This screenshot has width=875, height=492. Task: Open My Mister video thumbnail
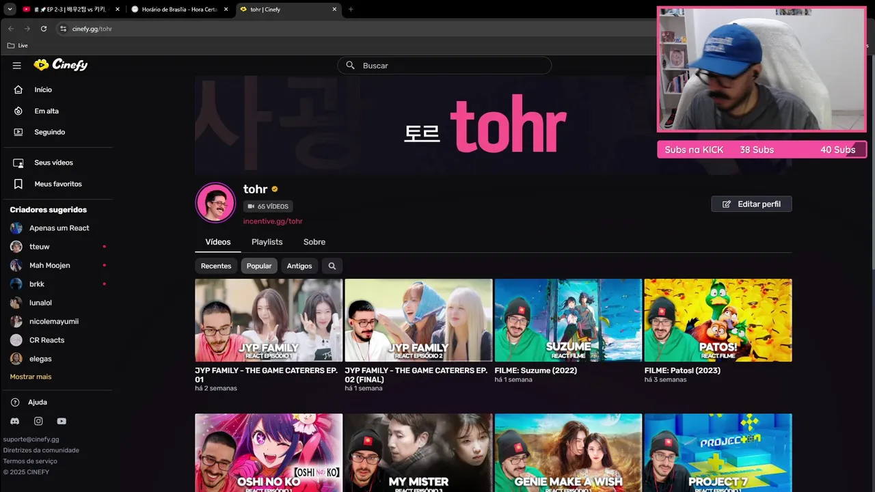coord(418,452)
